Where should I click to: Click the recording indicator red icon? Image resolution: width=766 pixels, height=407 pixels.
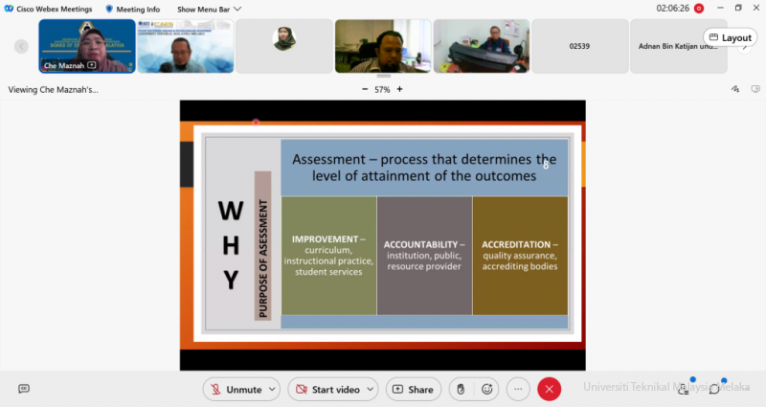pos(699,9)
